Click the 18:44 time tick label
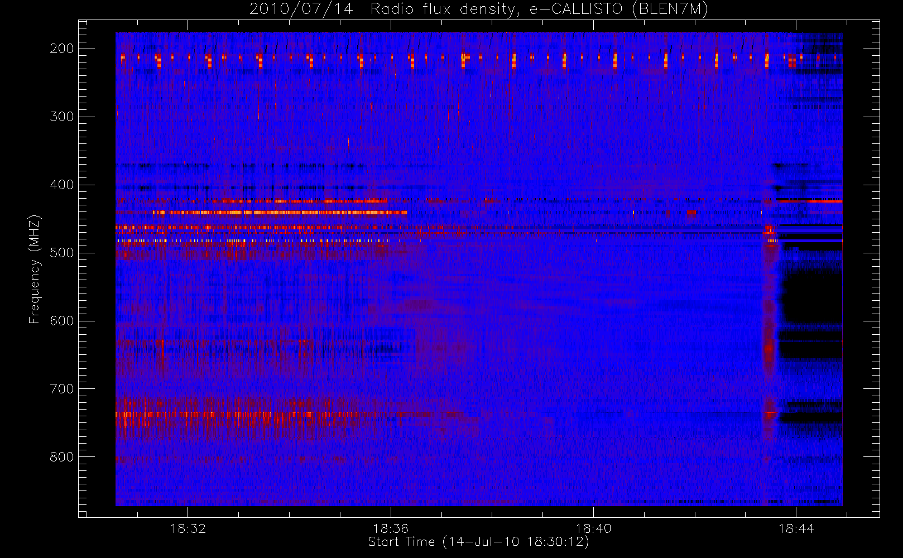The height and width of the screenshot is (558, 903). point(796,528)
